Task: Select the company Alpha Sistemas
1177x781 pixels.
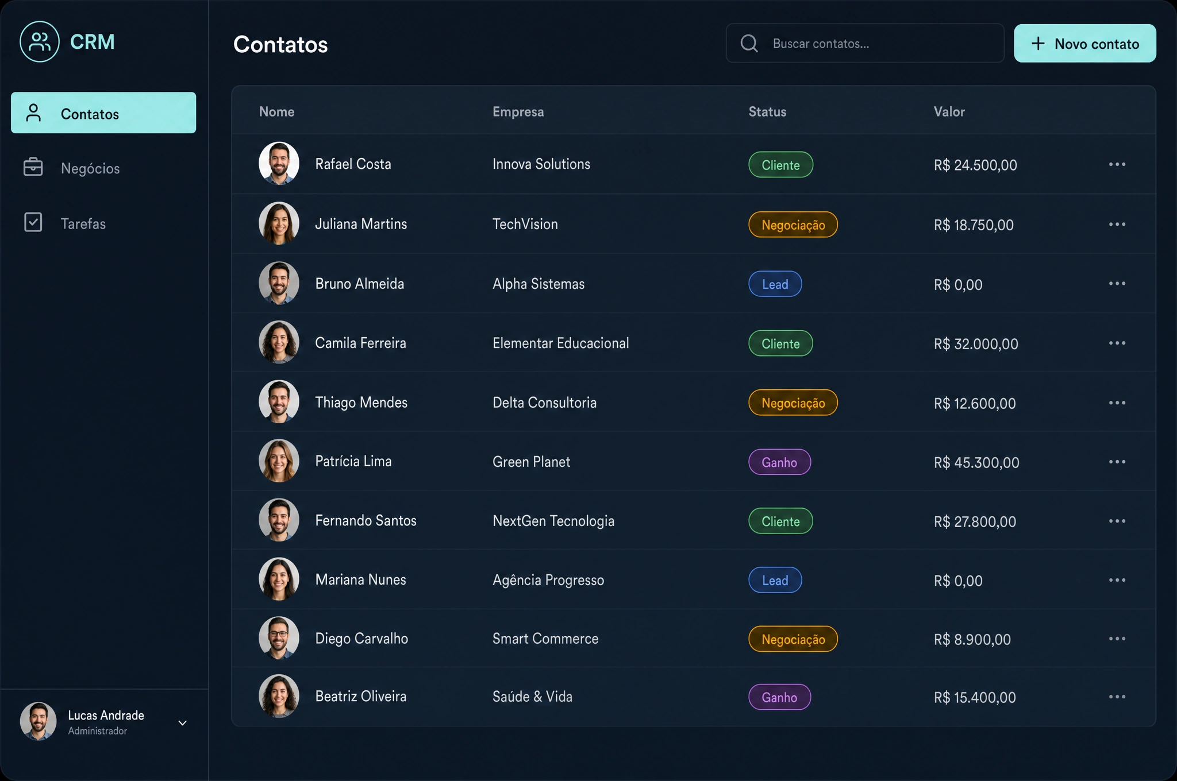Action: (x=539, y=284)
